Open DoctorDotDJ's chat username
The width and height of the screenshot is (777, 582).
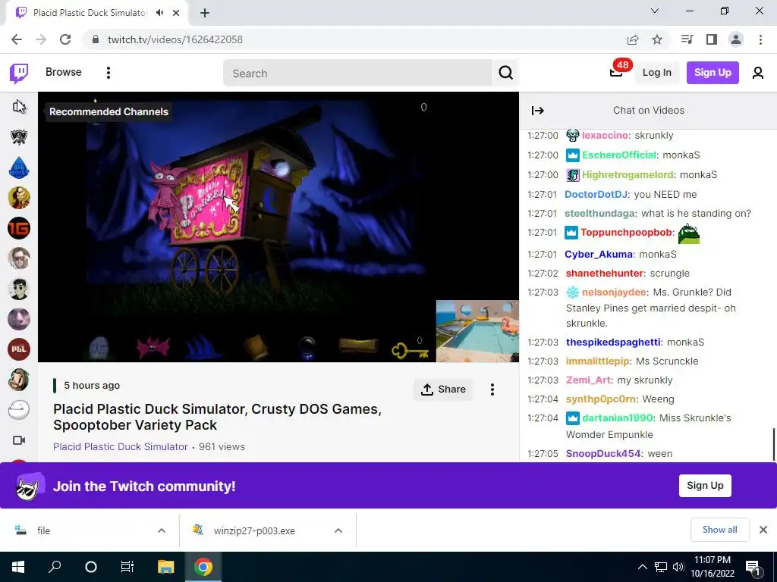pyautogui.click(x=596, y=195)
